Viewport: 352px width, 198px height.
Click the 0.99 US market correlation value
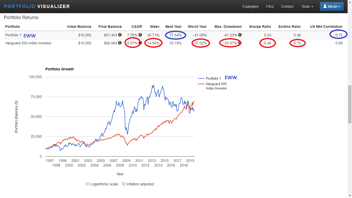click(339, 43)
